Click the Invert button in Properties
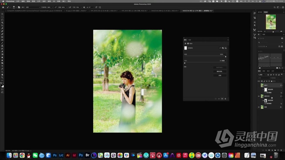The width and height of the screenshot is (285, 160). click(x=220, y=75)
